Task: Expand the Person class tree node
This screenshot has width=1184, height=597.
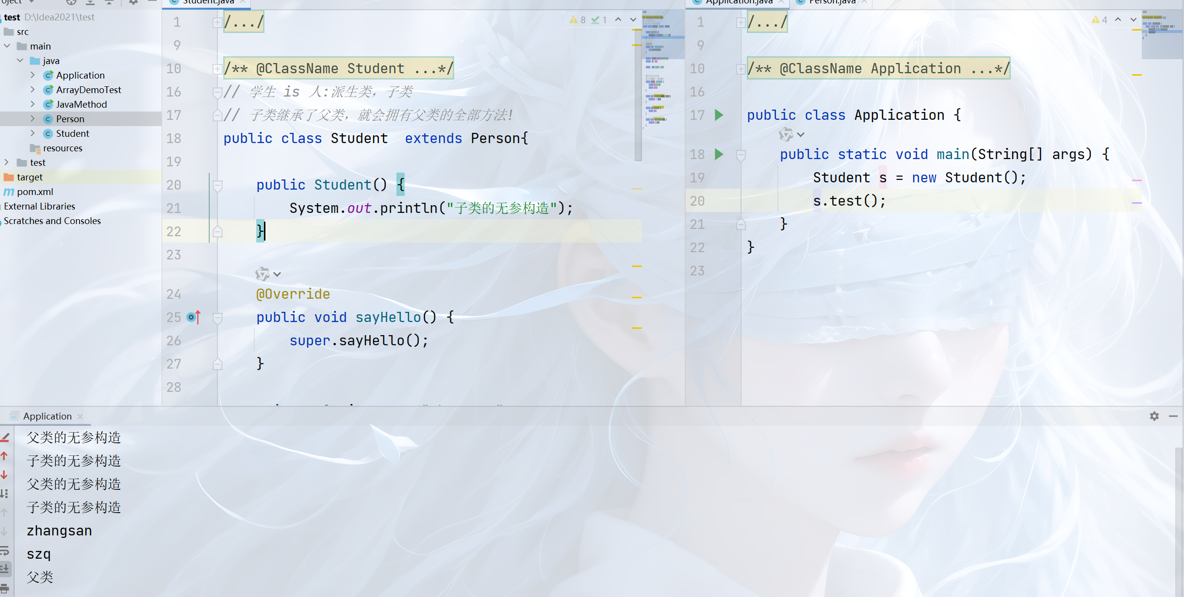Action: coord(33,119)
